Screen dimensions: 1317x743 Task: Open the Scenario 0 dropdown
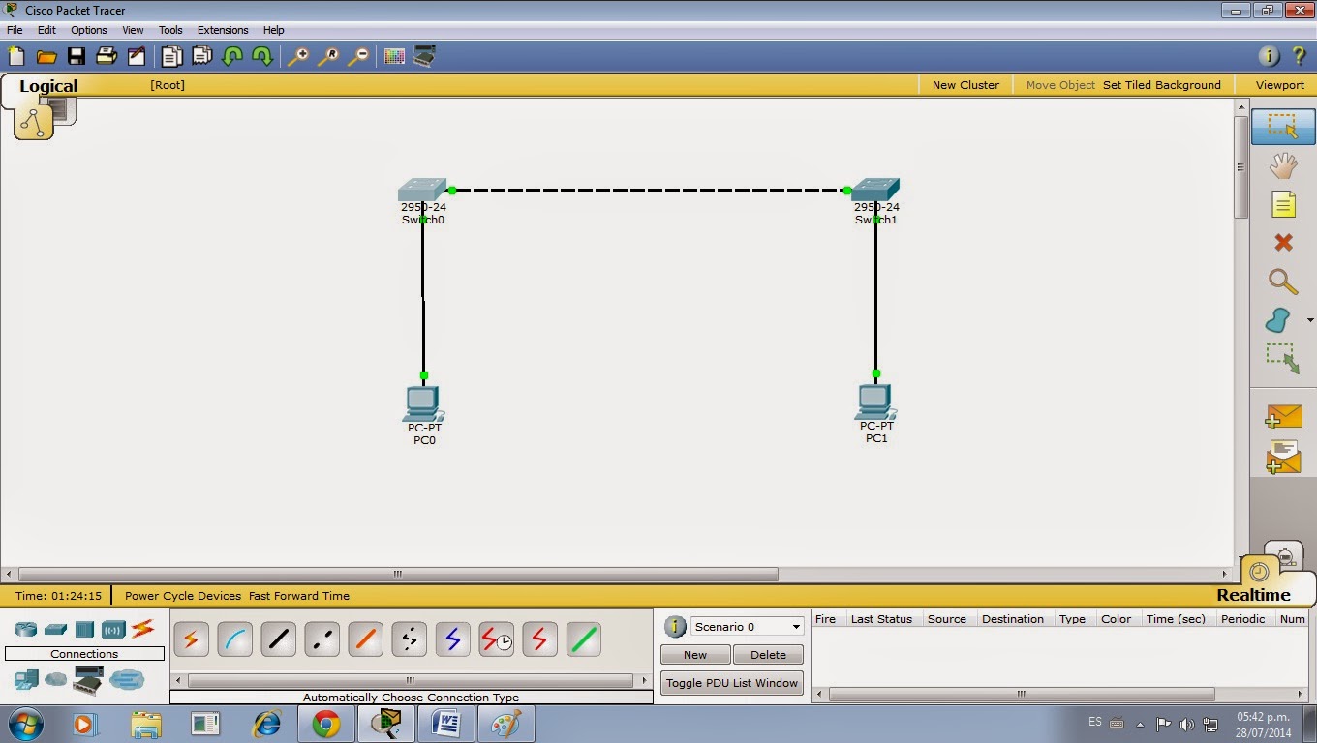click(746, 626)
